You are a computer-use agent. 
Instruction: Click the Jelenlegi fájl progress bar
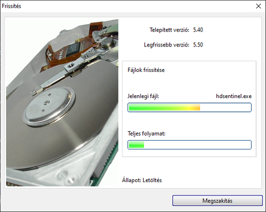pos(190,107)
